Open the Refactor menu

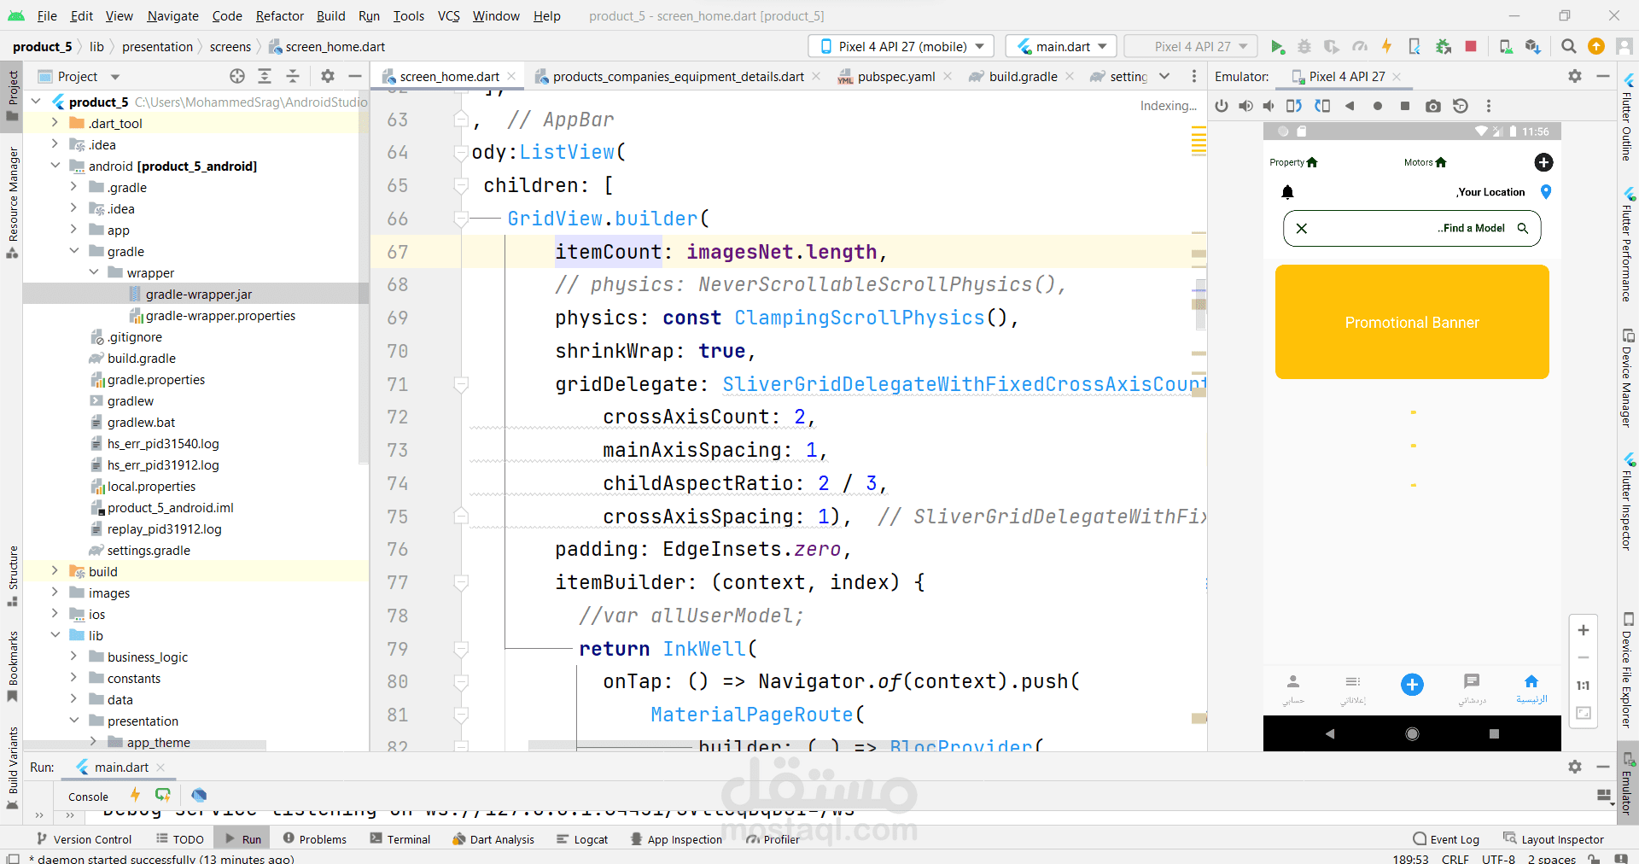[279, 15]
